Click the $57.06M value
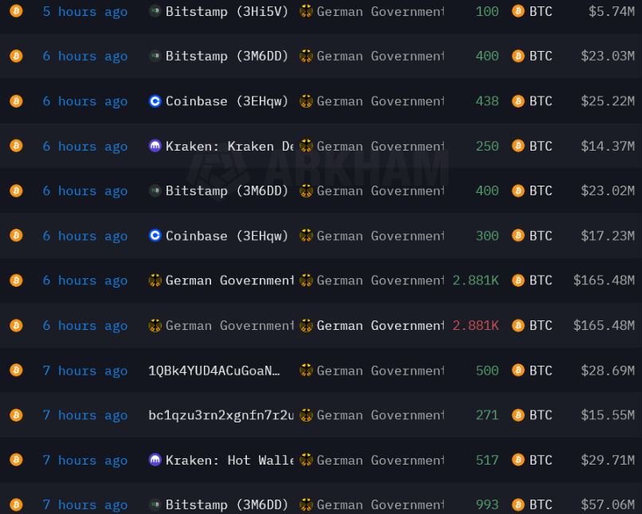The height and width of the screenshot is (514, 642). coord(608,505)
